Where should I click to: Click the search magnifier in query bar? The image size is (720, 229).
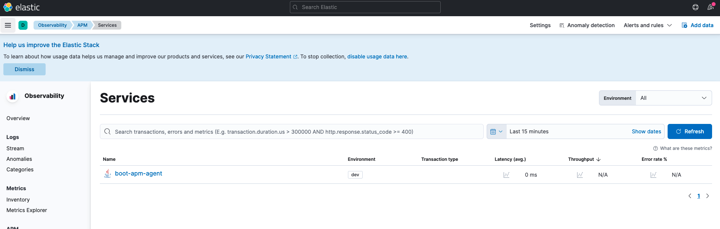pos(107,131)
